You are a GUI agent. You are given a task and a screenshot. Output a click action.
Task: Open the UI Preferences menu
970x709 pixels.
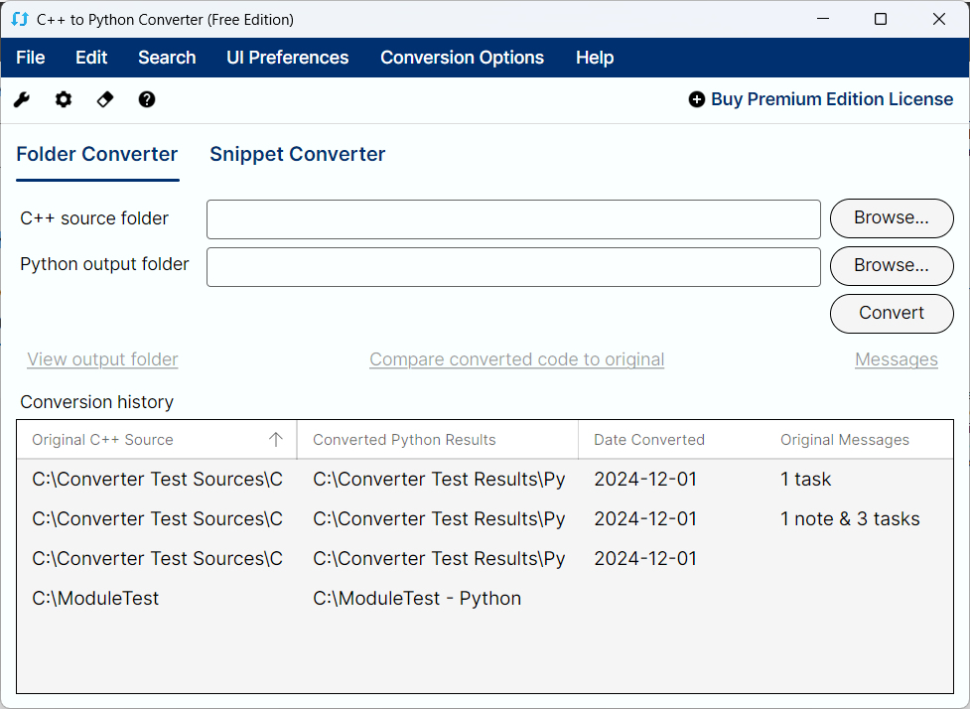click(x=287, y=58)
